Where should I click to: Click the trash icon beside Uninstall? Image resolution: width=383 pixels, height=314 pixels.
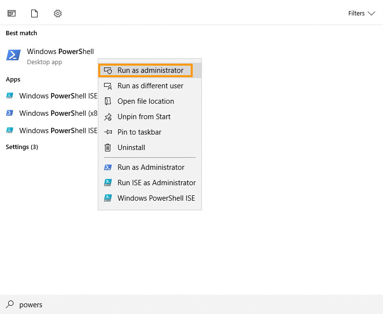(x=107, y=148)
